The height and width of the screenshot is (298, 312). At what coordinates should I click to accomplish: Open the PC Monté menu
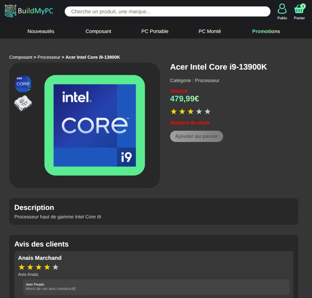pyautogui.click(x=210, y=31)
